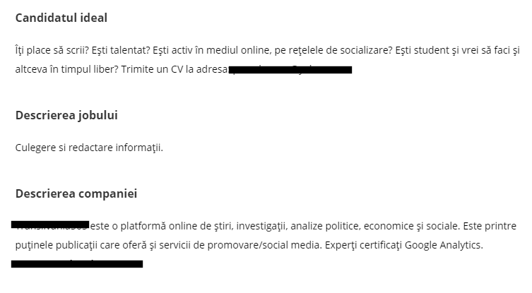The height and width of the screenshot is (293, 532).
Task: Open the redacted email address after "adresa"
Action: pyautogui.click(x=290, y=70)
